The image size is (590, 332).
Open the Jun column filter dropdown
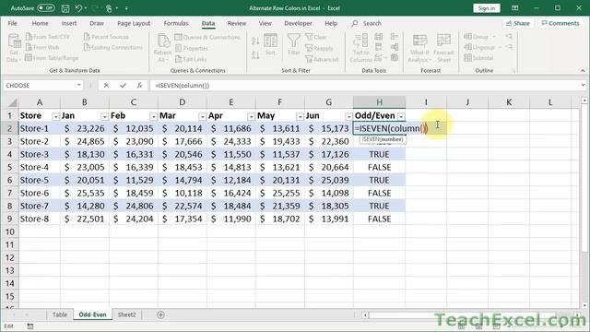348,116
